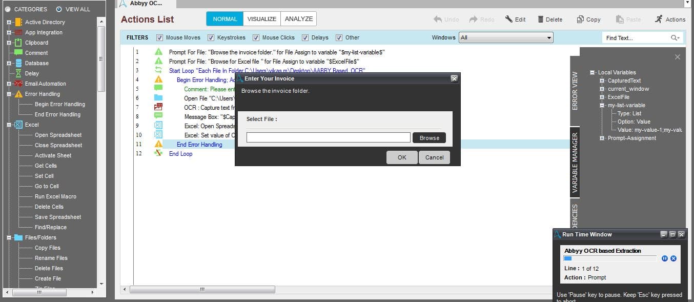The image size is (694, 302).
Task: Click the Copy toolbar icon
Action: pyautogui.click(x=580, y=19)
